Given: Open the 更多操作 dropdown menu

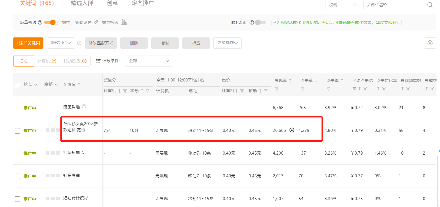Looking at the screenshot, I should [x=227, y=43].
